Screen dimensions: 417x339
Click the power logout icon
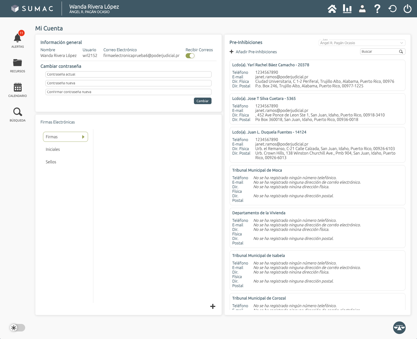(407, 9)
